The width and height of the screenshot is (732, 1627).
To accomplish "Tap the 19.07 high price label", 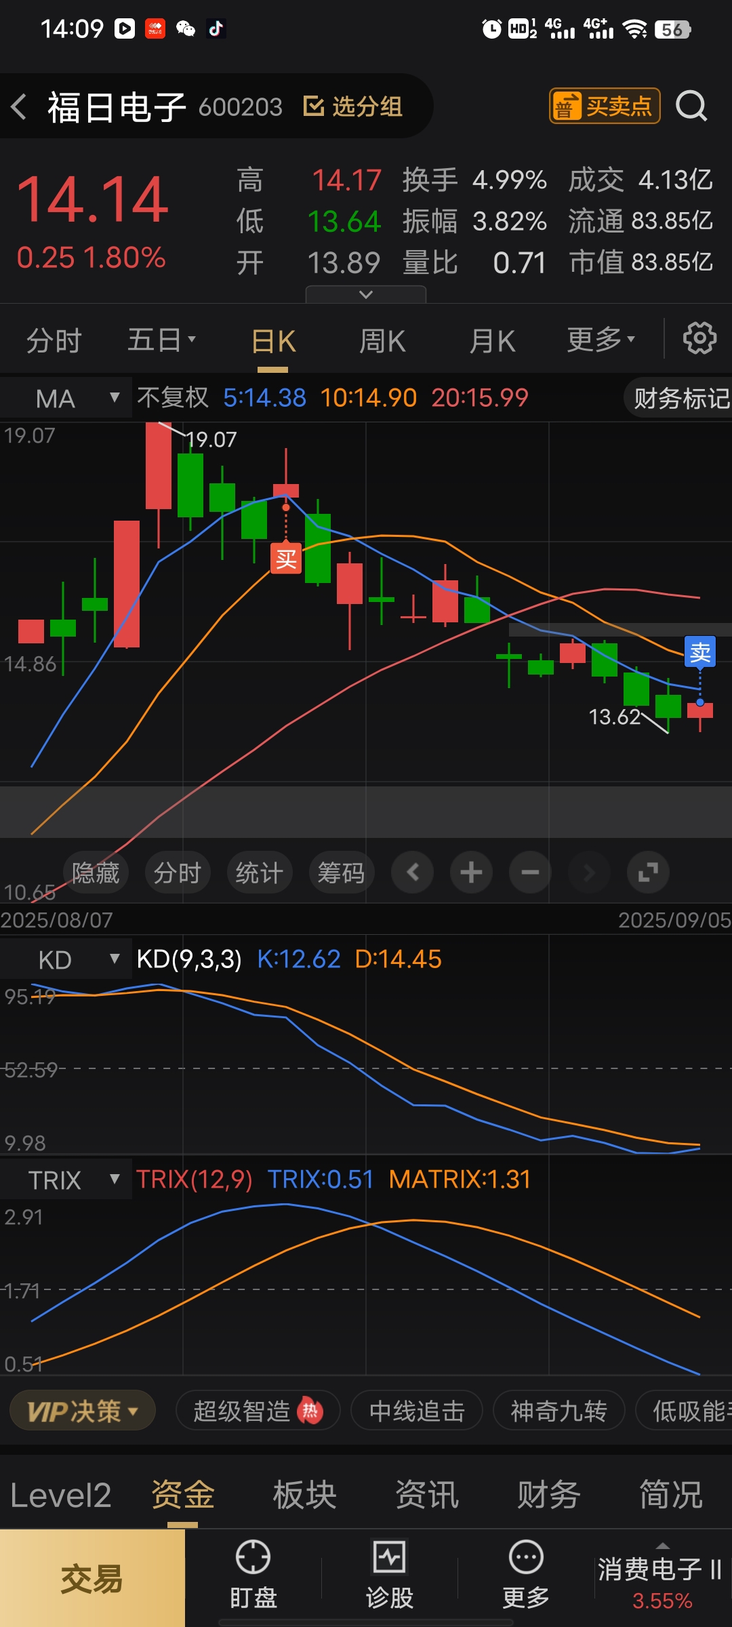I will (x=211, y=439).
